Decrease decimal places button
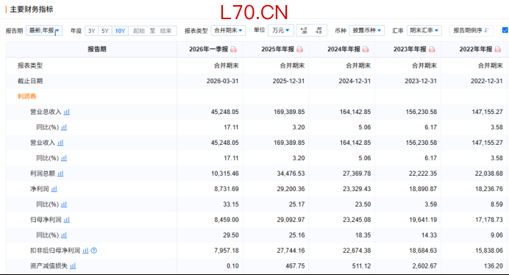The width and height of the screenshot is (509, 275). pos(318,31)
